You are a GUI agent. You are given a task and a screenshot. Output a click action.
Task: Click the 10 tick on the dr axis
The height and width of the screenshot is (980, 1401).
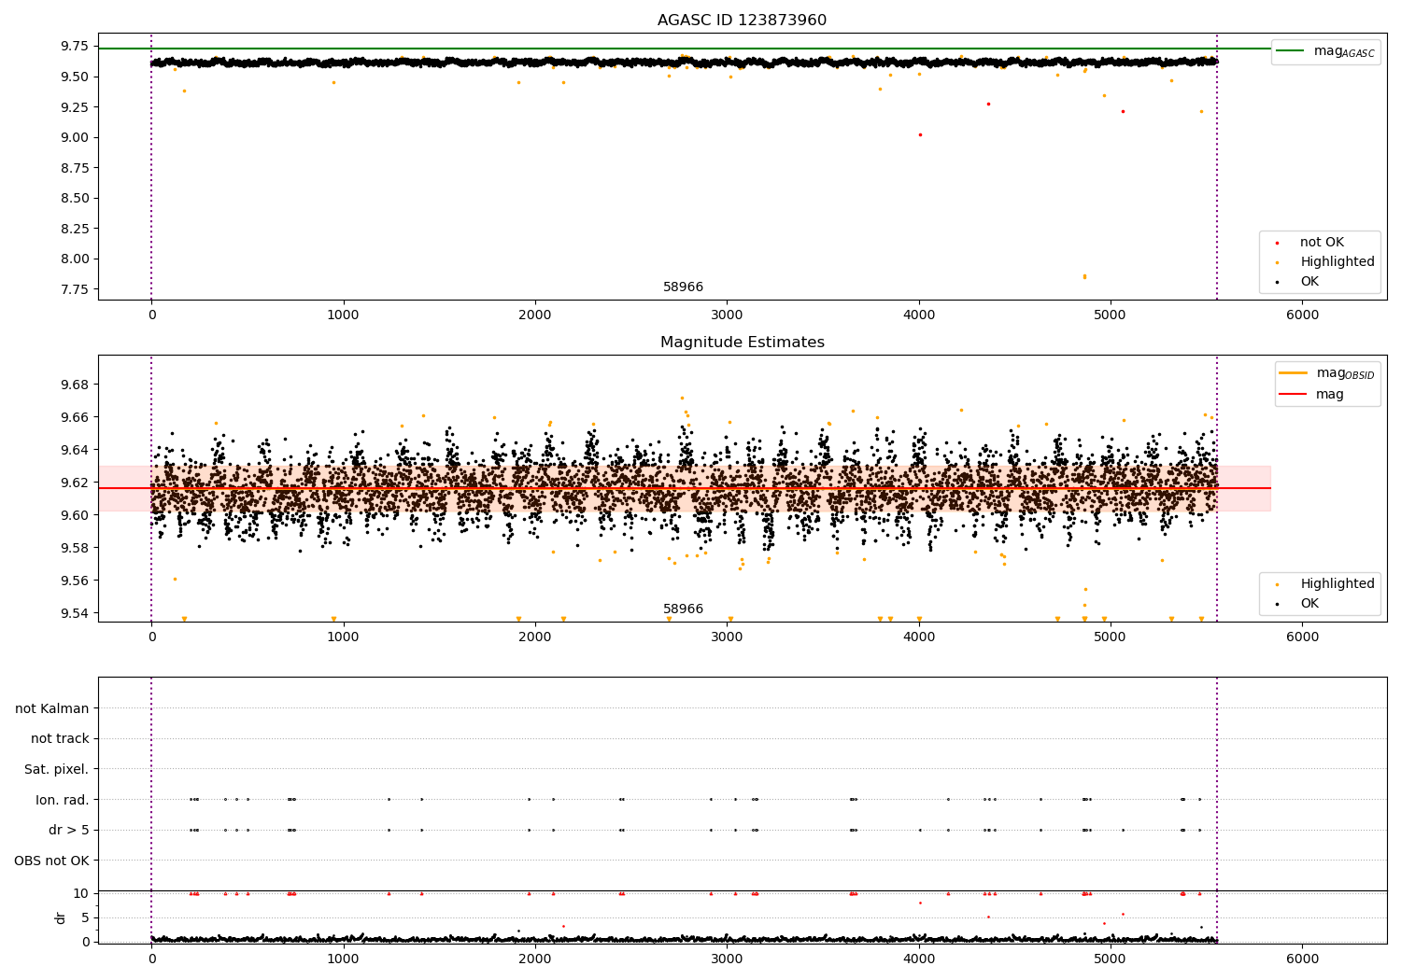coord(81,893)
